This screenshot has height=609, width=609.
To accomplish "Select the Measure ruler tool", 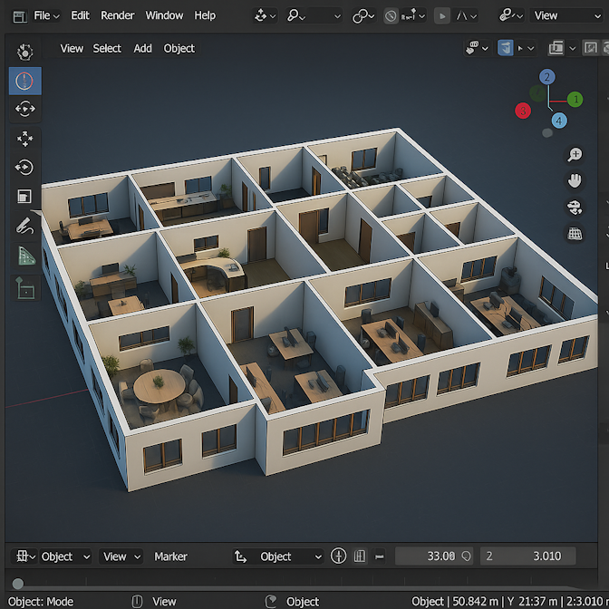I will pyautogui.click(x=24, y=256).
